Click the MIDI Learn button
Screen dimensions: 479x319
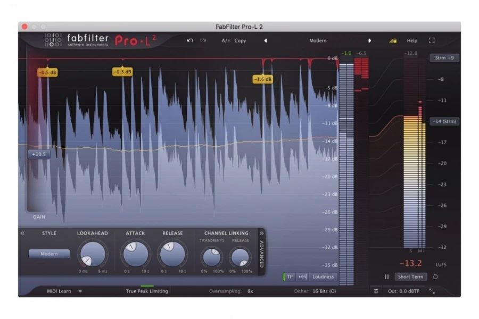pos(59,291)
